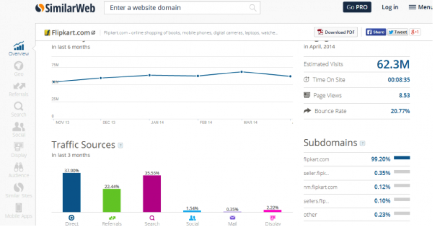433x226 pixels.
Task: Share the page on Facebook
Action: 375,32
